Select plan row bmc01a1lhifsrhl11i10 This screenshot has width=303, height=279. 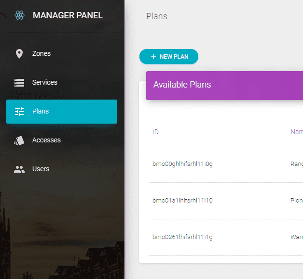tap(182, 201)
